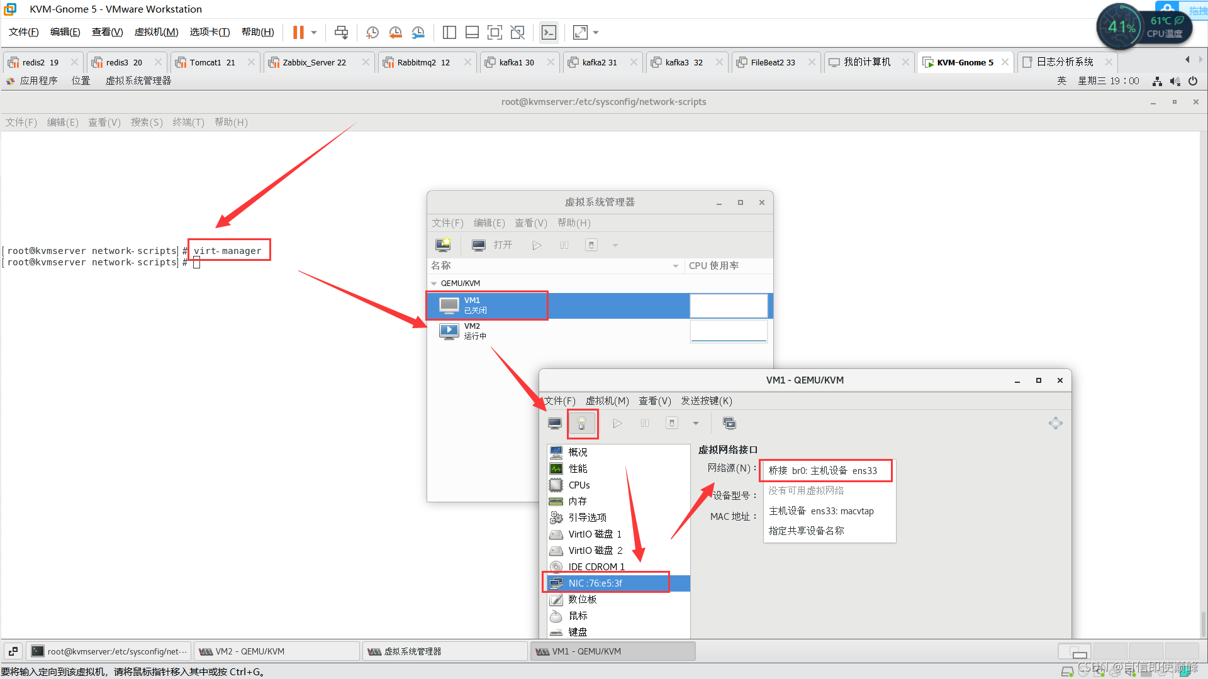Click the system volume speaker icon
The height and width of the screenshot is (679, 1208).
pyautogui.click(x=1175, y=81)
